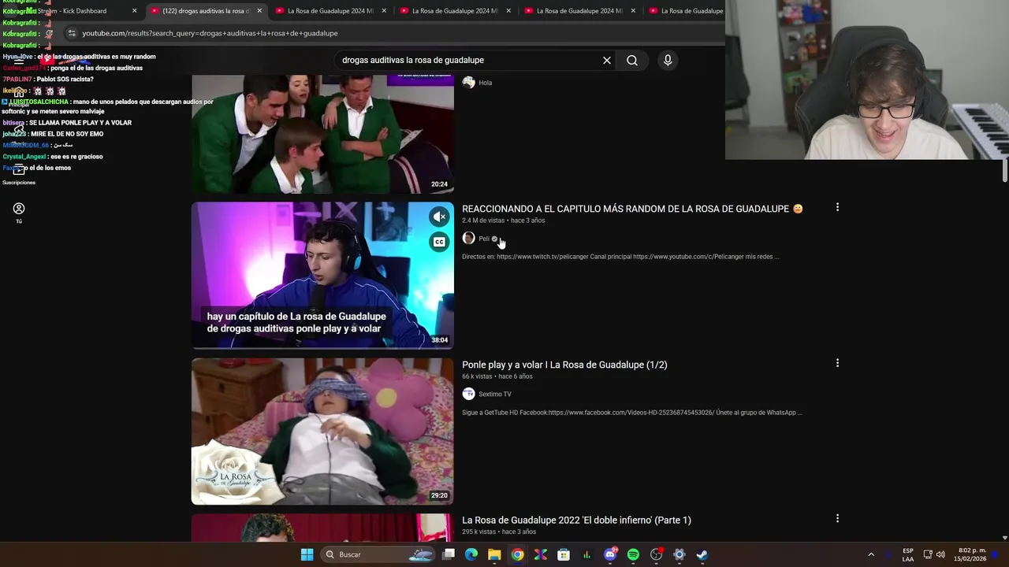The image size is (1009, 567).
Task: Click '66 k vistas • hace 6 años'
Action: click(x=497, y=376)
